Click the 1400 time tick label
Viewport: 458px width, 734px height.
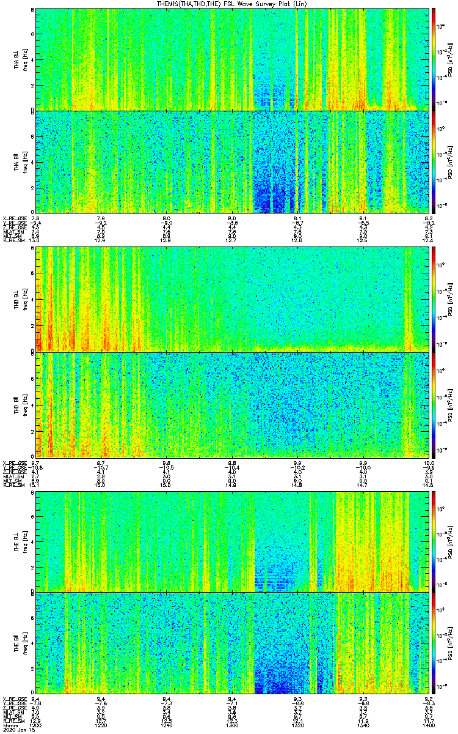427,725
